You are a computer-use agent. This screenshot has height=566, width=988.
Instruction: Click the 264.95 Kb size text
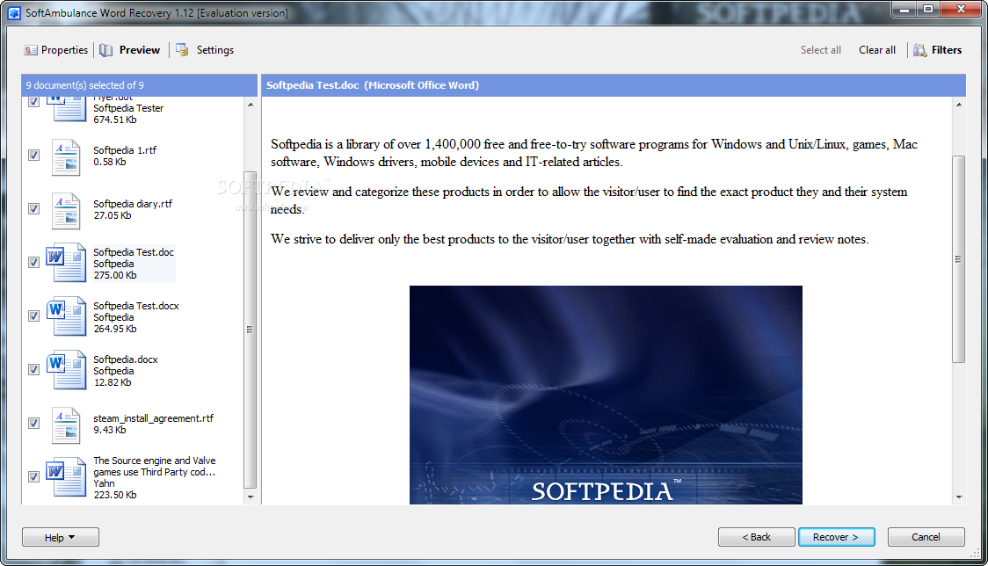tap(114, 329)
